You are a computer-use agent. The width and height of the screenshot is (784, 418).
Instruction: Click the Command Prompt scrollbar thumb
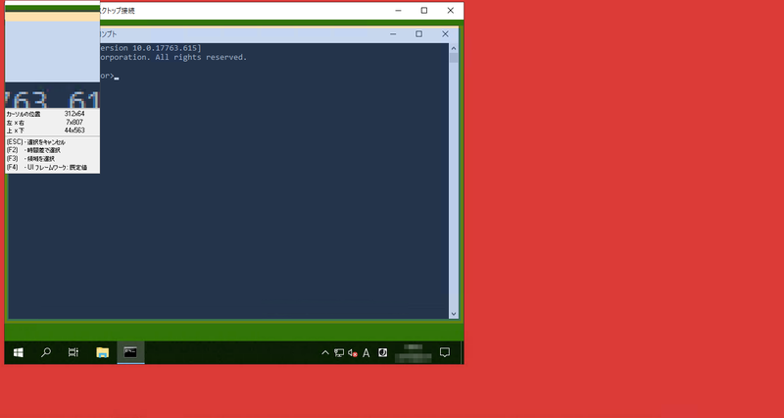point(454,58)
